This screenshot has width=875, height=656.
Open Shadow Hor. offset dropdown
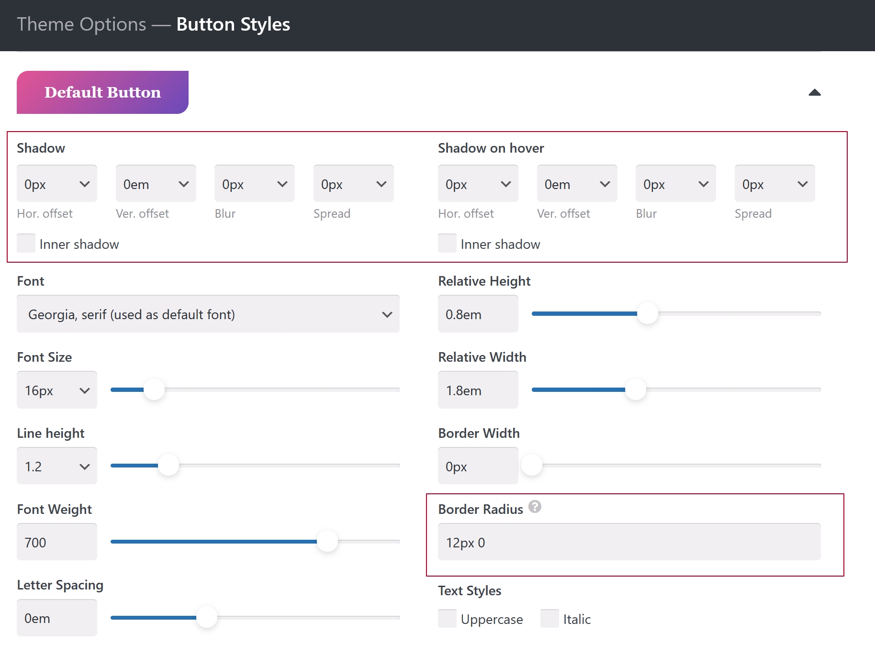pos(57,184)
